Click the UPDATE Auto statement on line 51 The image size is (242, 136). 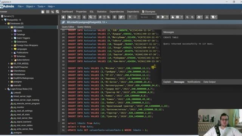point(107,130)
